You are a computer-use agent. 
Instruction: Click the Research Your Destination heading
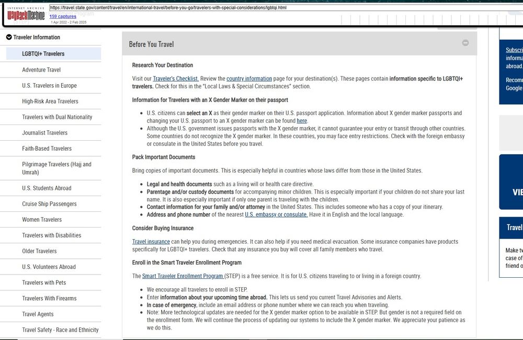click(163, 65)
